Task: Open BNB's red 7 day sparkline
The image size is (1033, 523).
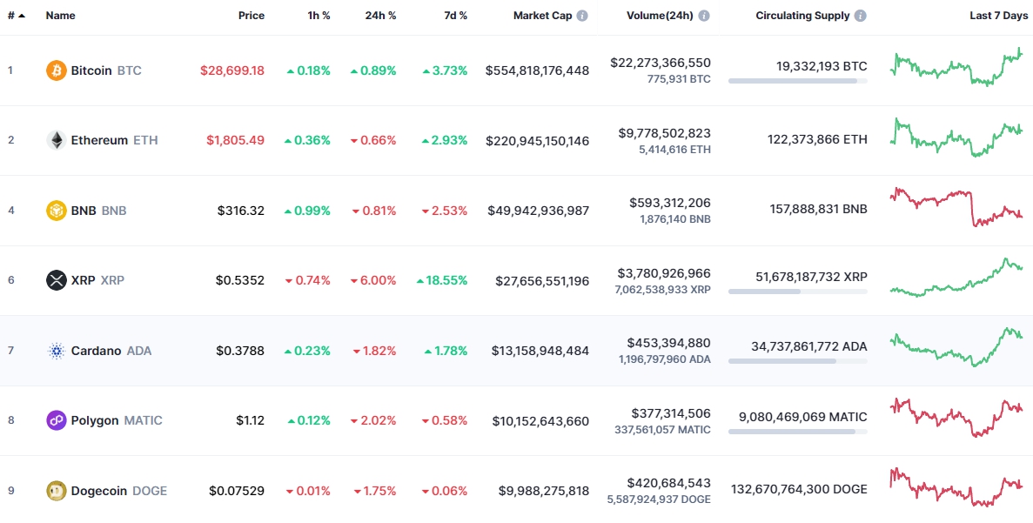Action: pos(956,207)
